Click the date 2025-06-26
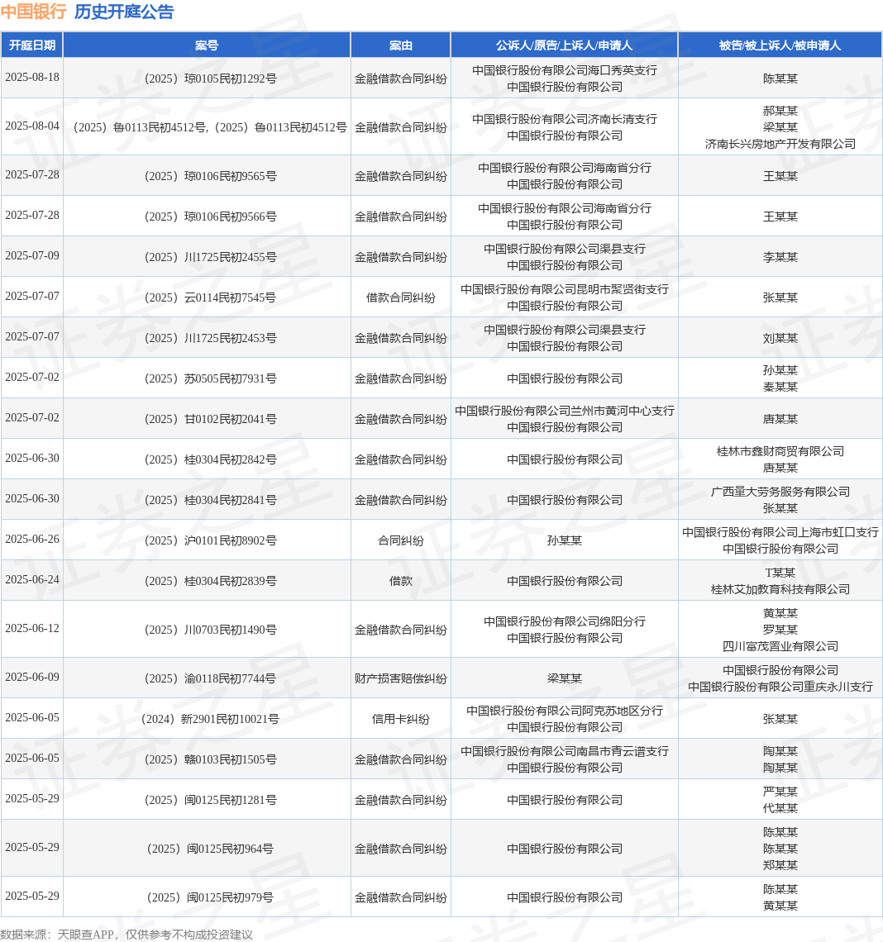 tap(32, 540)
